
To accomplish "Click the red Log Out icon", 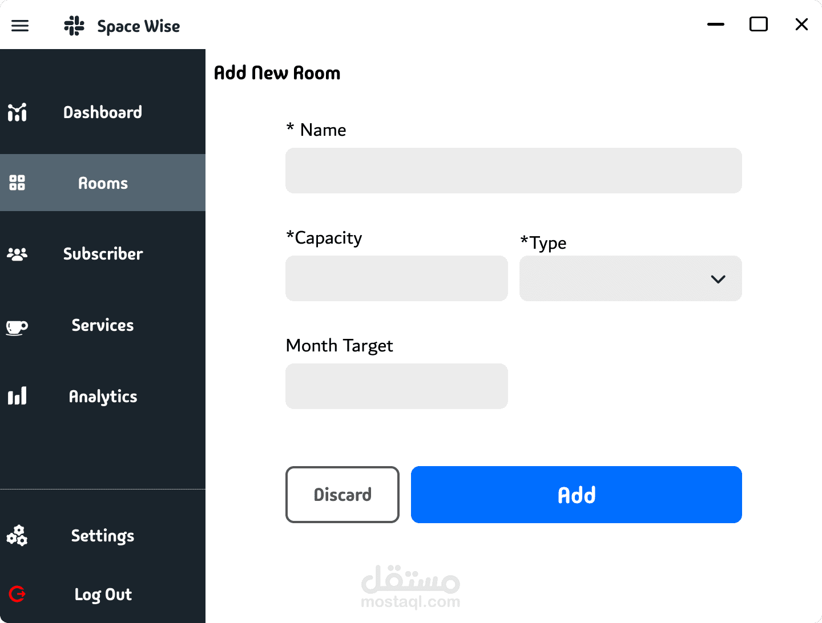I will (17, 594).
